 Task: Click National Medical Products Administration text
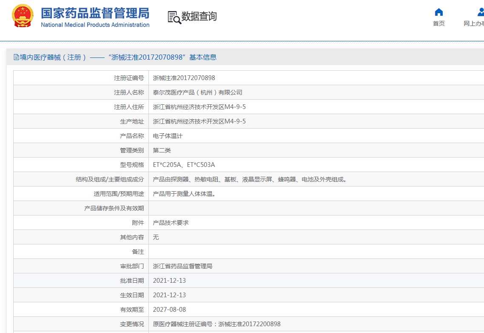pos(95,25)
